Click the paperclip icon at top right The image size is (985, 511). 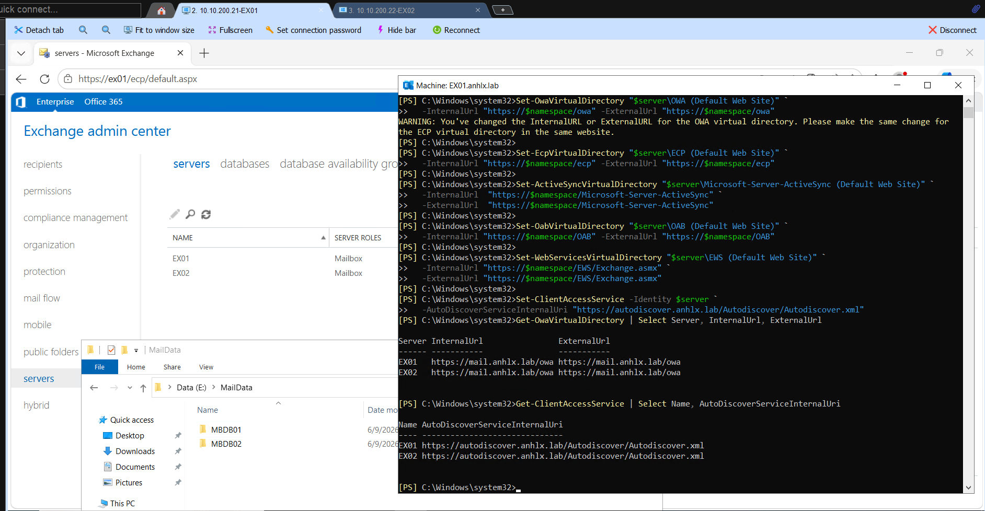[x=976, y=9]
